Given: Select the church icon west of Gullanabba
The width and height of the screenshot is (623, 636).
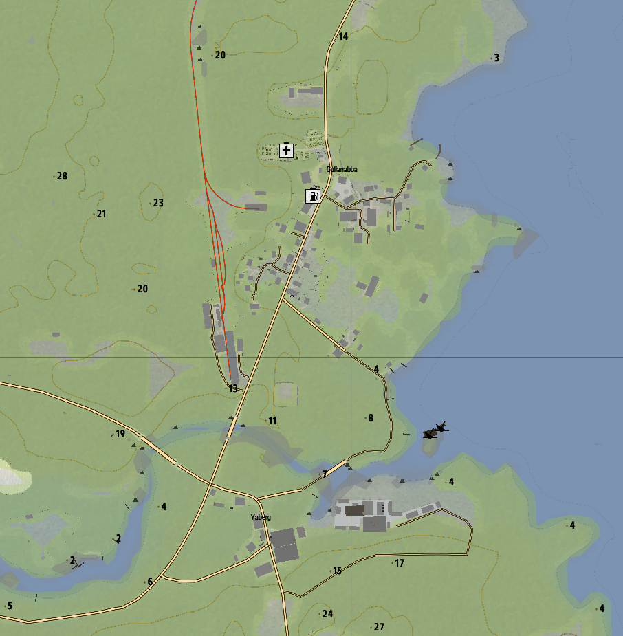Looking at the screenshot, I should coord(286,149).
